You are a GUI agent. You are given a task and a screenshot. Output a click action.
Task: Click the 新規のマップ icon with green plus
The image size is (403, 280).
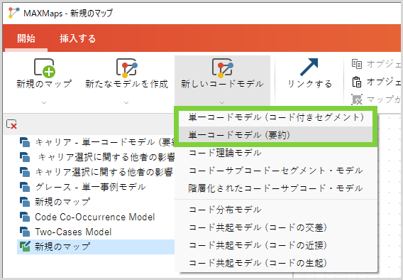pyautogui.click(x=45, y=68)
